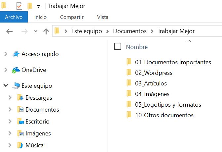Sort by the Nombre column header
This screenshot has width=222, height=152.
click(x=137, y=47)
